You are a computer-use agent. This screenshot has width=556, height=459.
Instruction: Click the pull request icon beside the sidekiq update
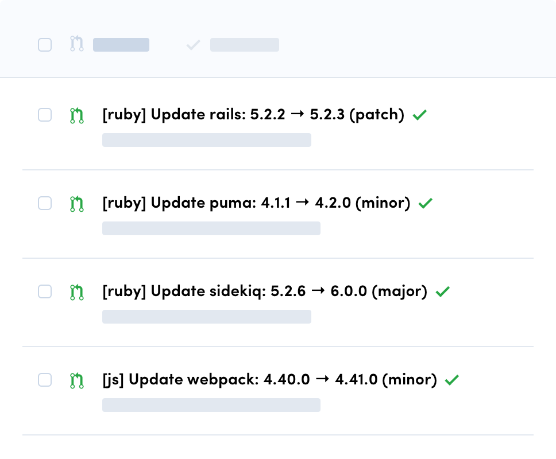point(77,292)
